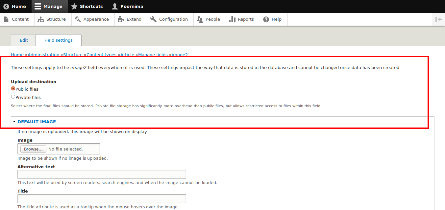Click the Manage hamburger icon
The height and width of the screenshot is (210, 445).
click(38, 6)
